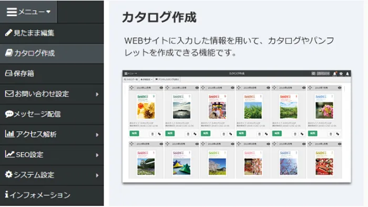Open カタログ作成 in the sidebar
The image size is (368, 207).
(x=52, y=53)
